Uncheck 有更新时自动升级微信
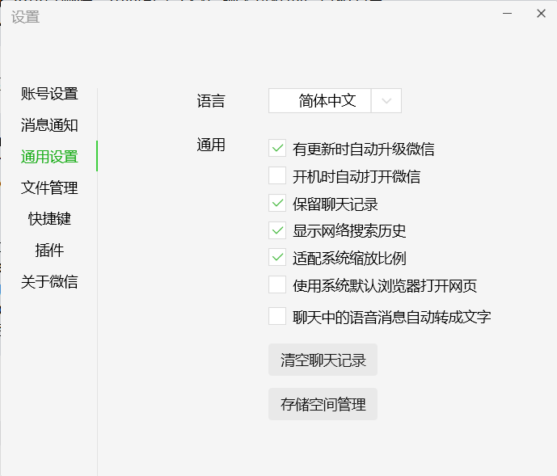The image size is (557, 476). pos(277,148)
